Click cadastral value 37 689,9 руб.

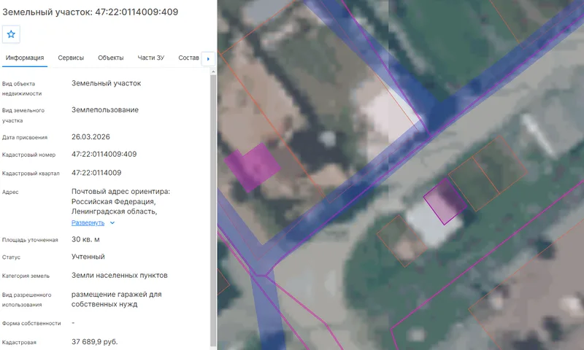tap(95, 341)
